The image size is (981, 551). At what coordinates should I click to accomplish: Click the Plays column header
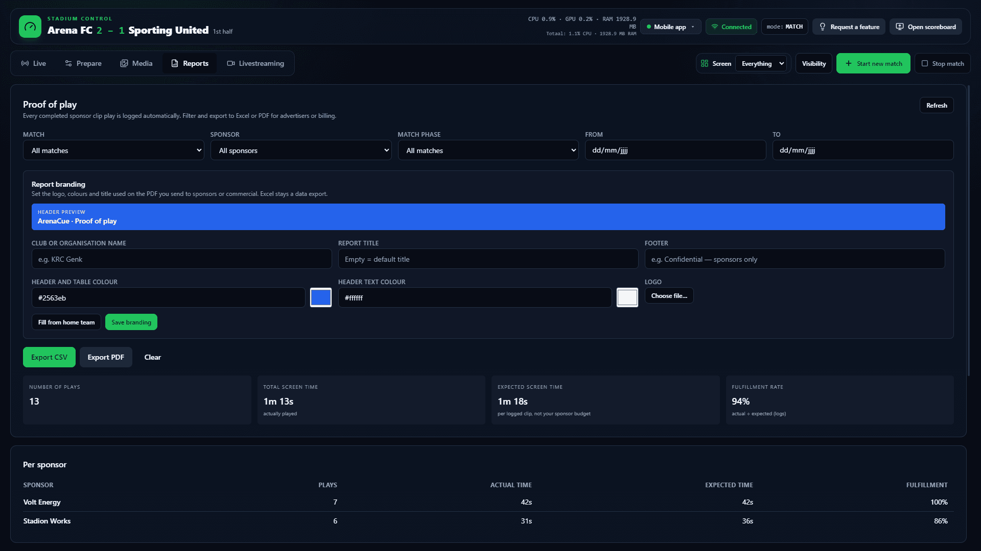coord(328,485)
